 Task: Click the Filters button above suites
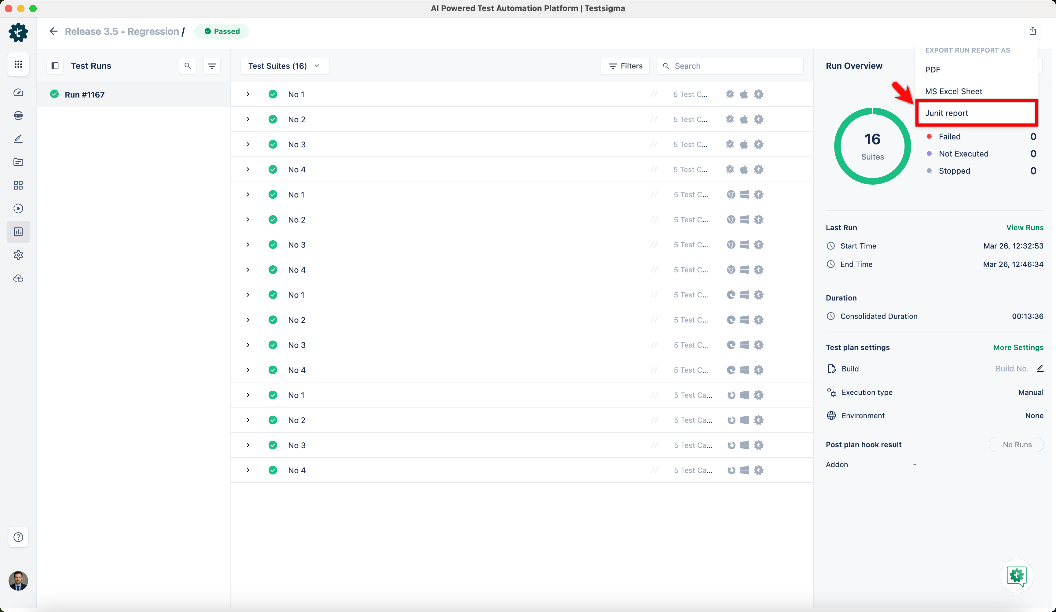pos(625,66)
